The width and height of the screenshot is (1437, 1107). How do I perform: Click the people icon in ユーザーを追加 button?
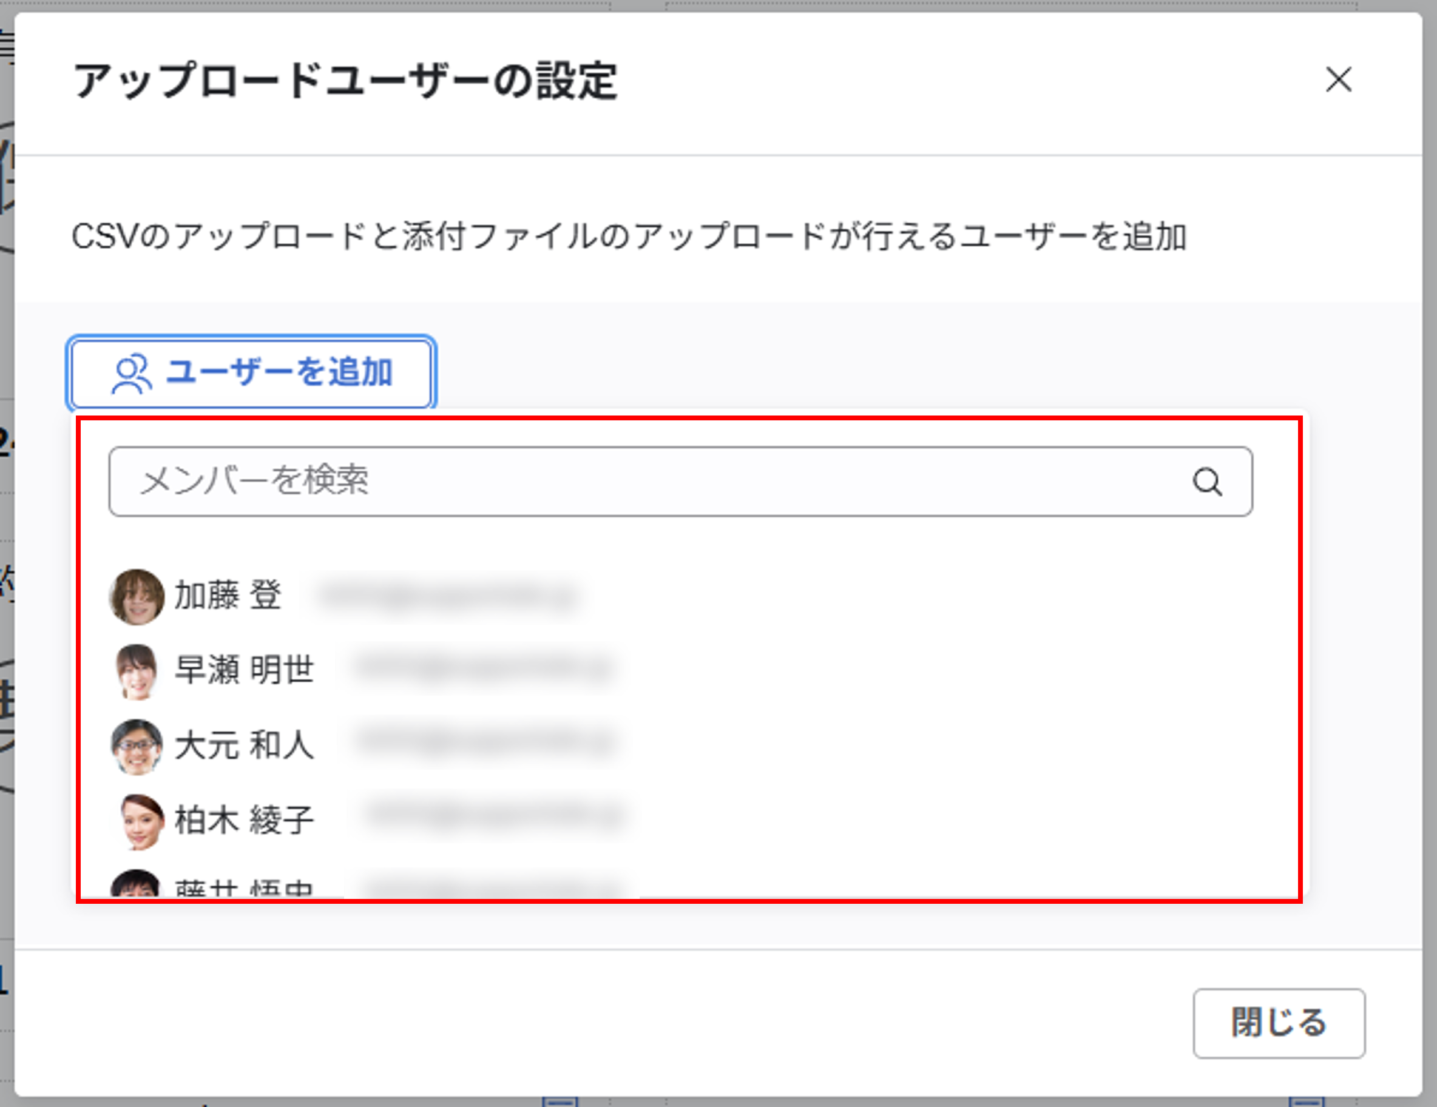point(132,374)
